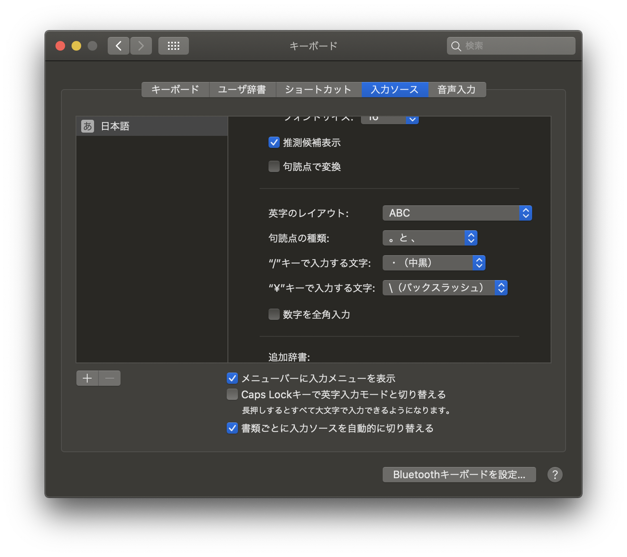
Task: Enable 数字を全角入力 checkbox
Action: coord(274,314)
